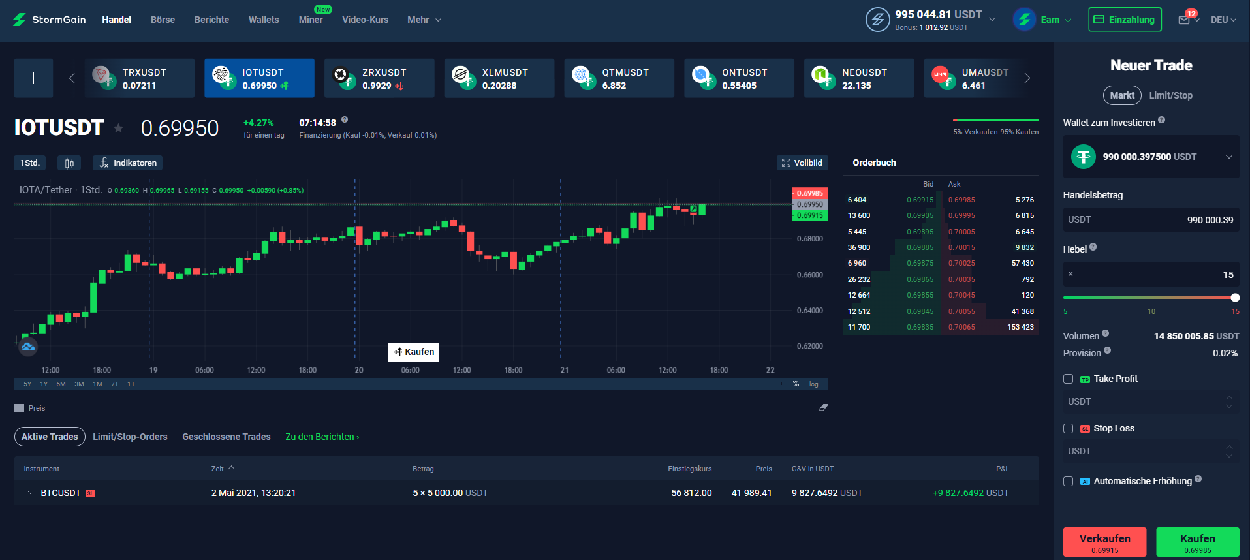
Task: Set chart range to 3M
Action: [79, 384]
